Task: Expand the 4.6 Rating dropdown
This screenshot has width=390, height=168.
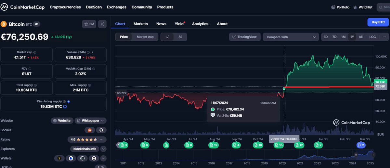Action: tap(87, 139)
